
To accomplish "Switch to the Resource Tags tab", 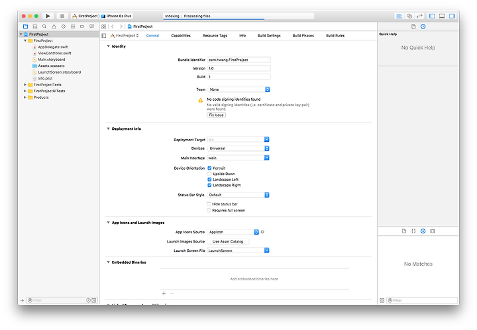I will click(215, 36).
